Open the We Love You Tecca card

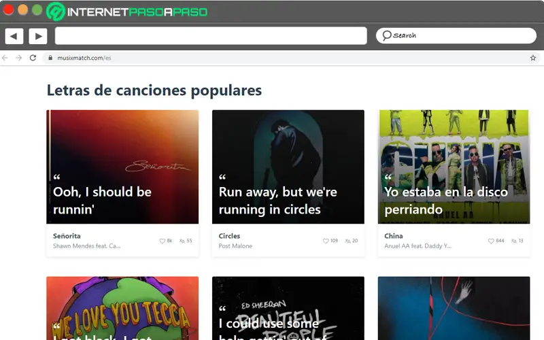[122, 308]
